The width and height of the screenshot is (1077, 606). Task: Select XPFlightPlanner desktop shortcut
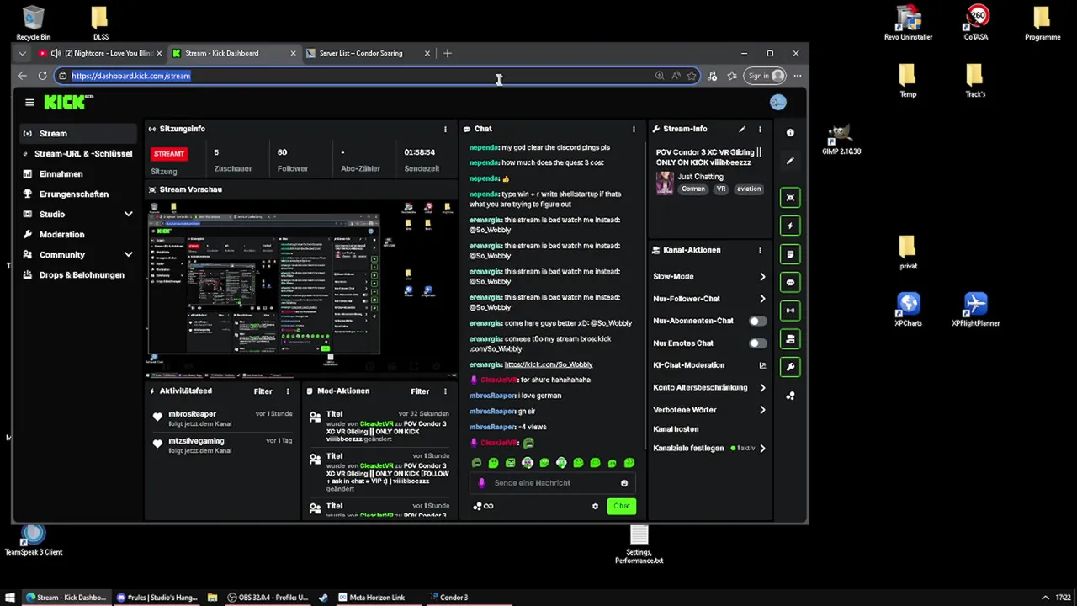tap(975, 309)
